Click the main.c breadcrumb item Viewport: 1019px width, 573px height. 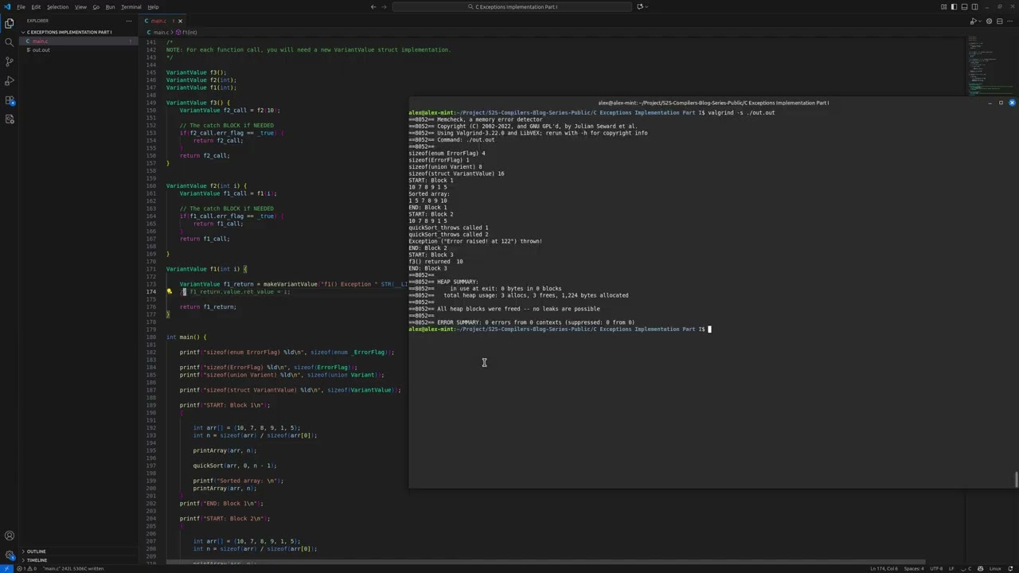(159, 33)
